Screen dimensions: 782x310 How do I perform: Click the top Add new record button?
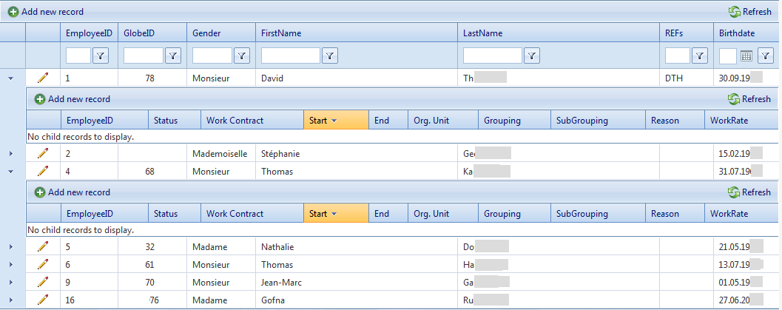pos(46,12)
